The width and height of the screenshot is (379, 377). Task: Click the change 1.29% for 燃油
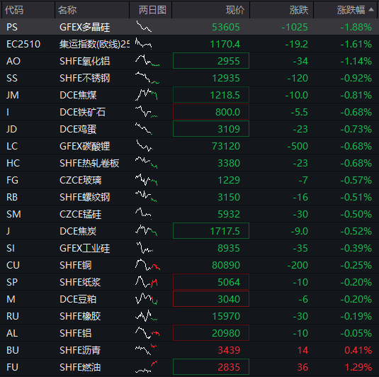coord(358,367)
